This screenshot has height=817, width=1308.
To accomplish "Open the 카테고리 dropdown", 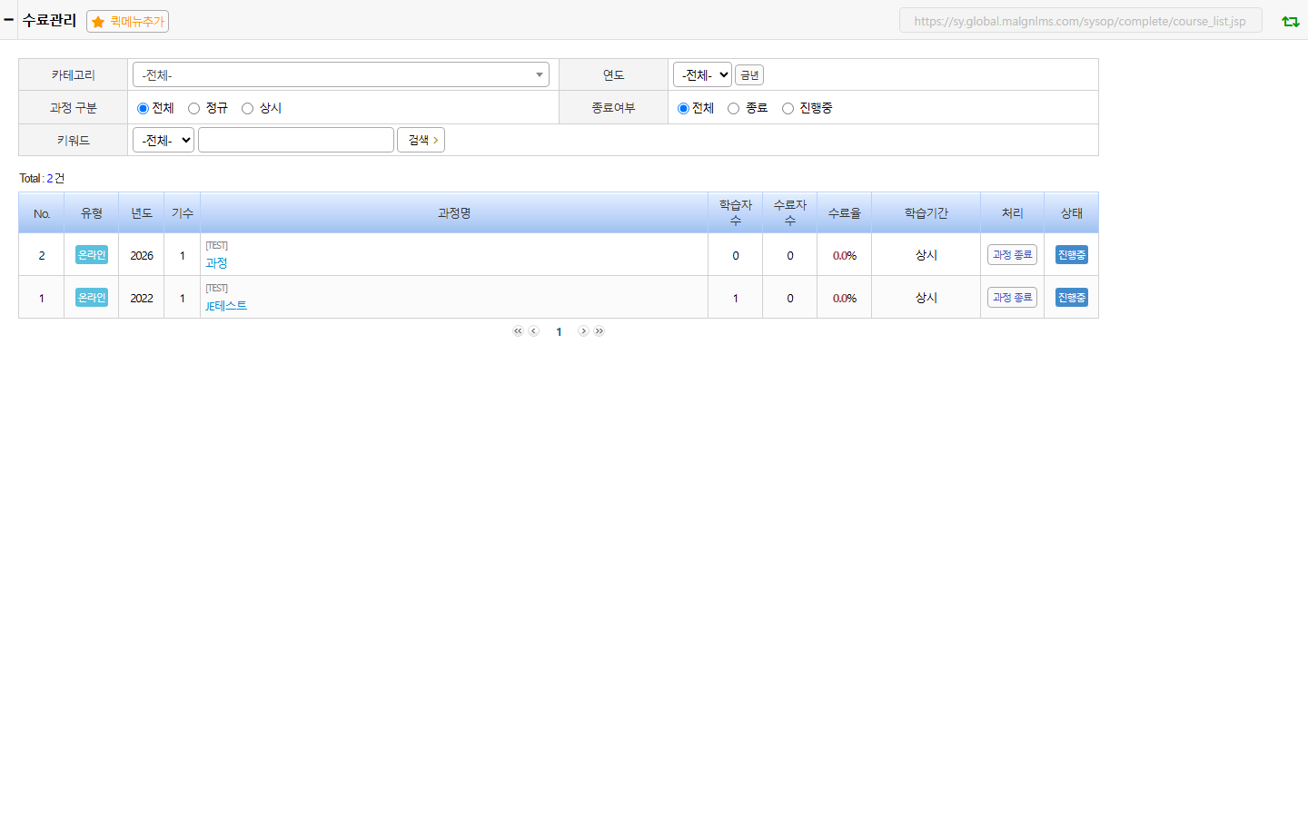I will [x=341, y=74].
